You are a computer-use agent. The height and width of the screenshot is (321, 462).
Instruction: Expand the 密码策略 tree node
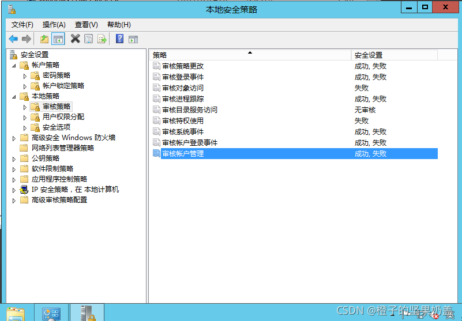click(x=25, y=76)
